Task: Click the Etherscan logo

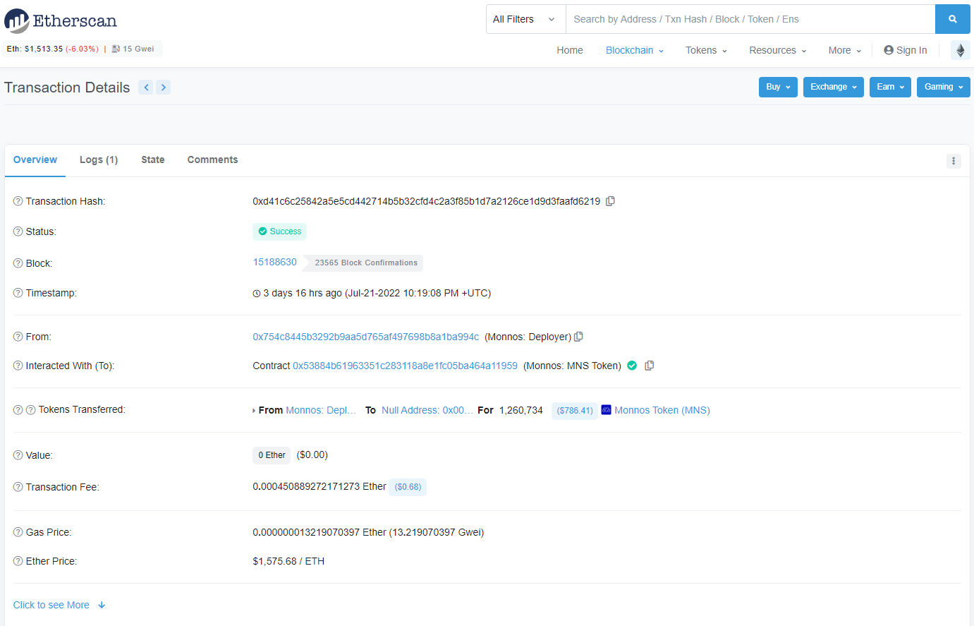Action: [x=61, y=21]
